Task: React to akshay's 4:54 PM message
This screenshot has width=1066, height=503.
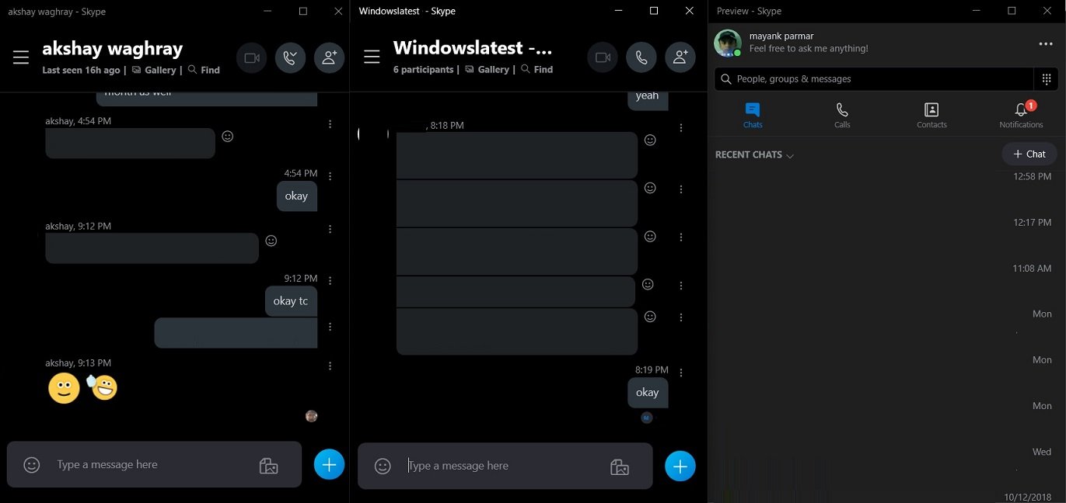Action: [228, 137]
